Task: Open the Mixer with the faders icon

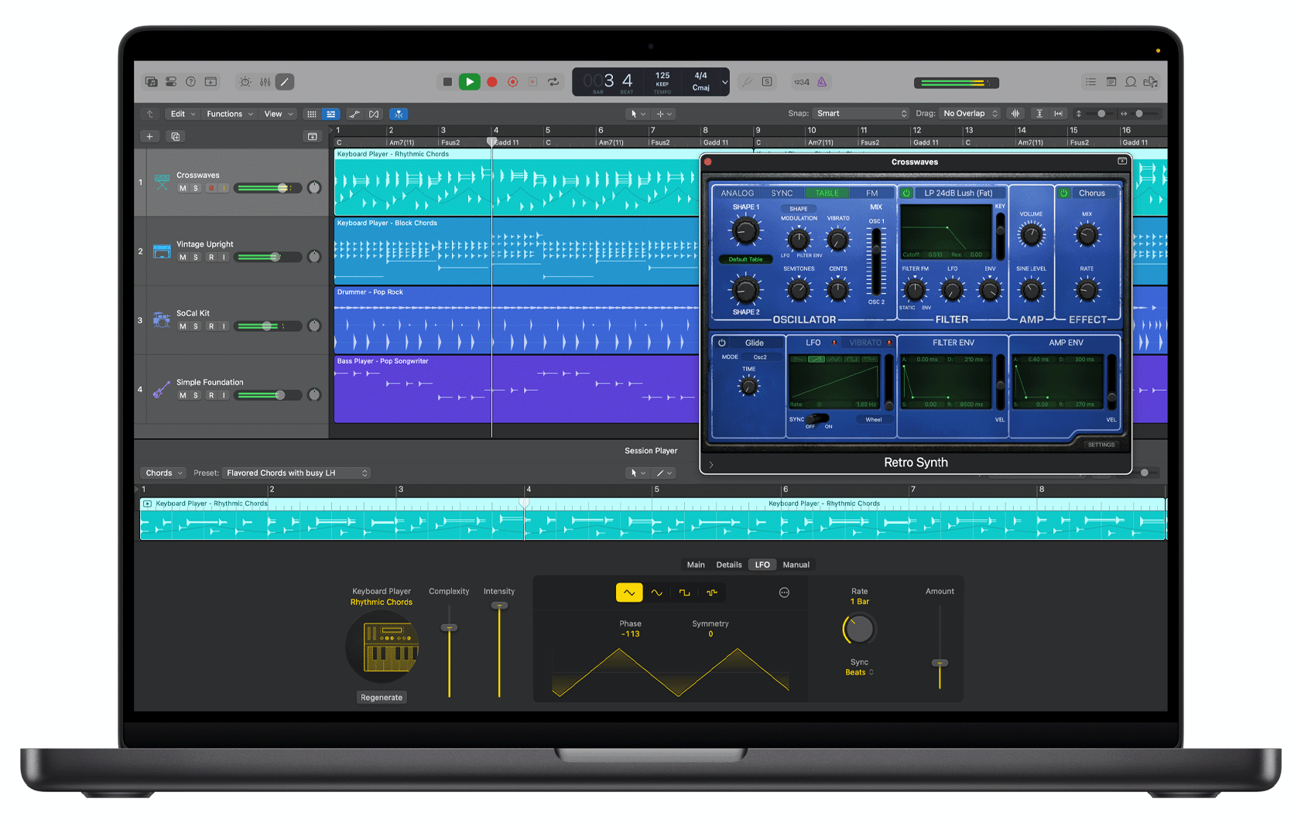Action: 265,81
